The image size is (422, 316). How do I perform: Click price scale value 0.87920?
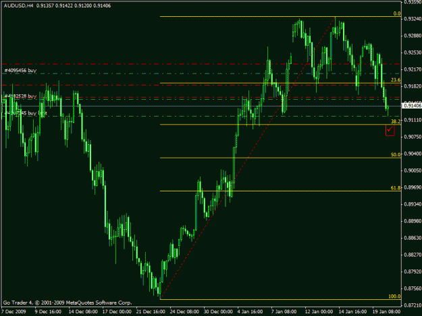(x=413, y=272)
